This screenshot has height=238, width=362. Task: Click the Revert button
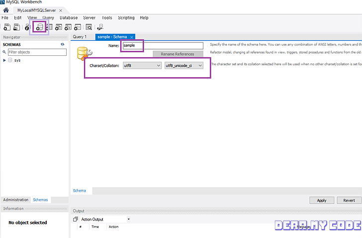349,200
